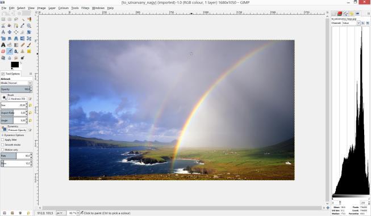Screen dimensions: 371x216
Task: Select the Foreground Select tool
Action: [x=10, y=26]
